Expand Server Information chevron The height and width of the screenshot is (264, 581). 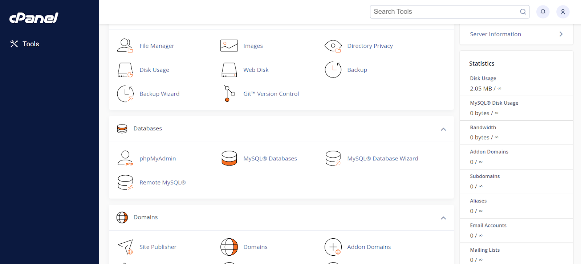pos(561,34)
